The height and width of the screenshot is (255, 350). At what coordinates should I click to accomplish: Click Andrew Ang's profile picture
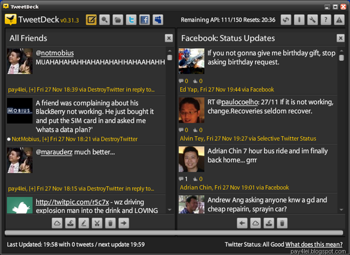tap(191, 205)
